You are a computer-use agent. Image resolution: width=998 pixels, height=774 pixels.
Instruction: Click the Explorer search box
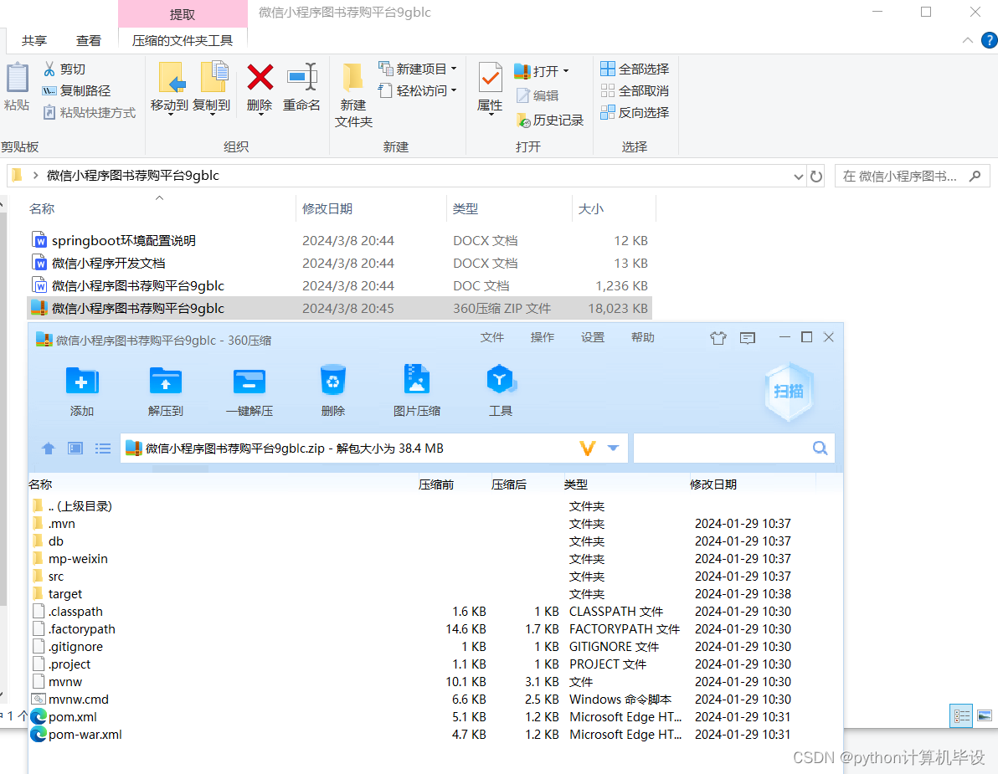(912, 177)
